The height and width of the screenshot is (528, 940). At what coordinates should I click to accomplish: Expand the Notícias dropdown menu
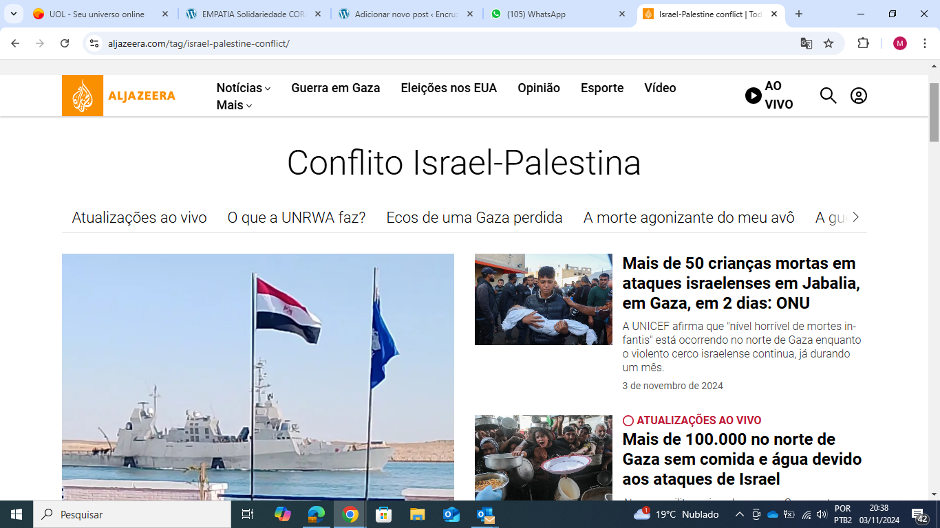click(244, 88)
